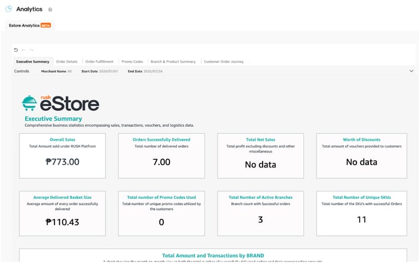This screenshot has height=264, width=419.
Task: Click Total Amount and Transactions by BRAND title
Action: point(213,255)
